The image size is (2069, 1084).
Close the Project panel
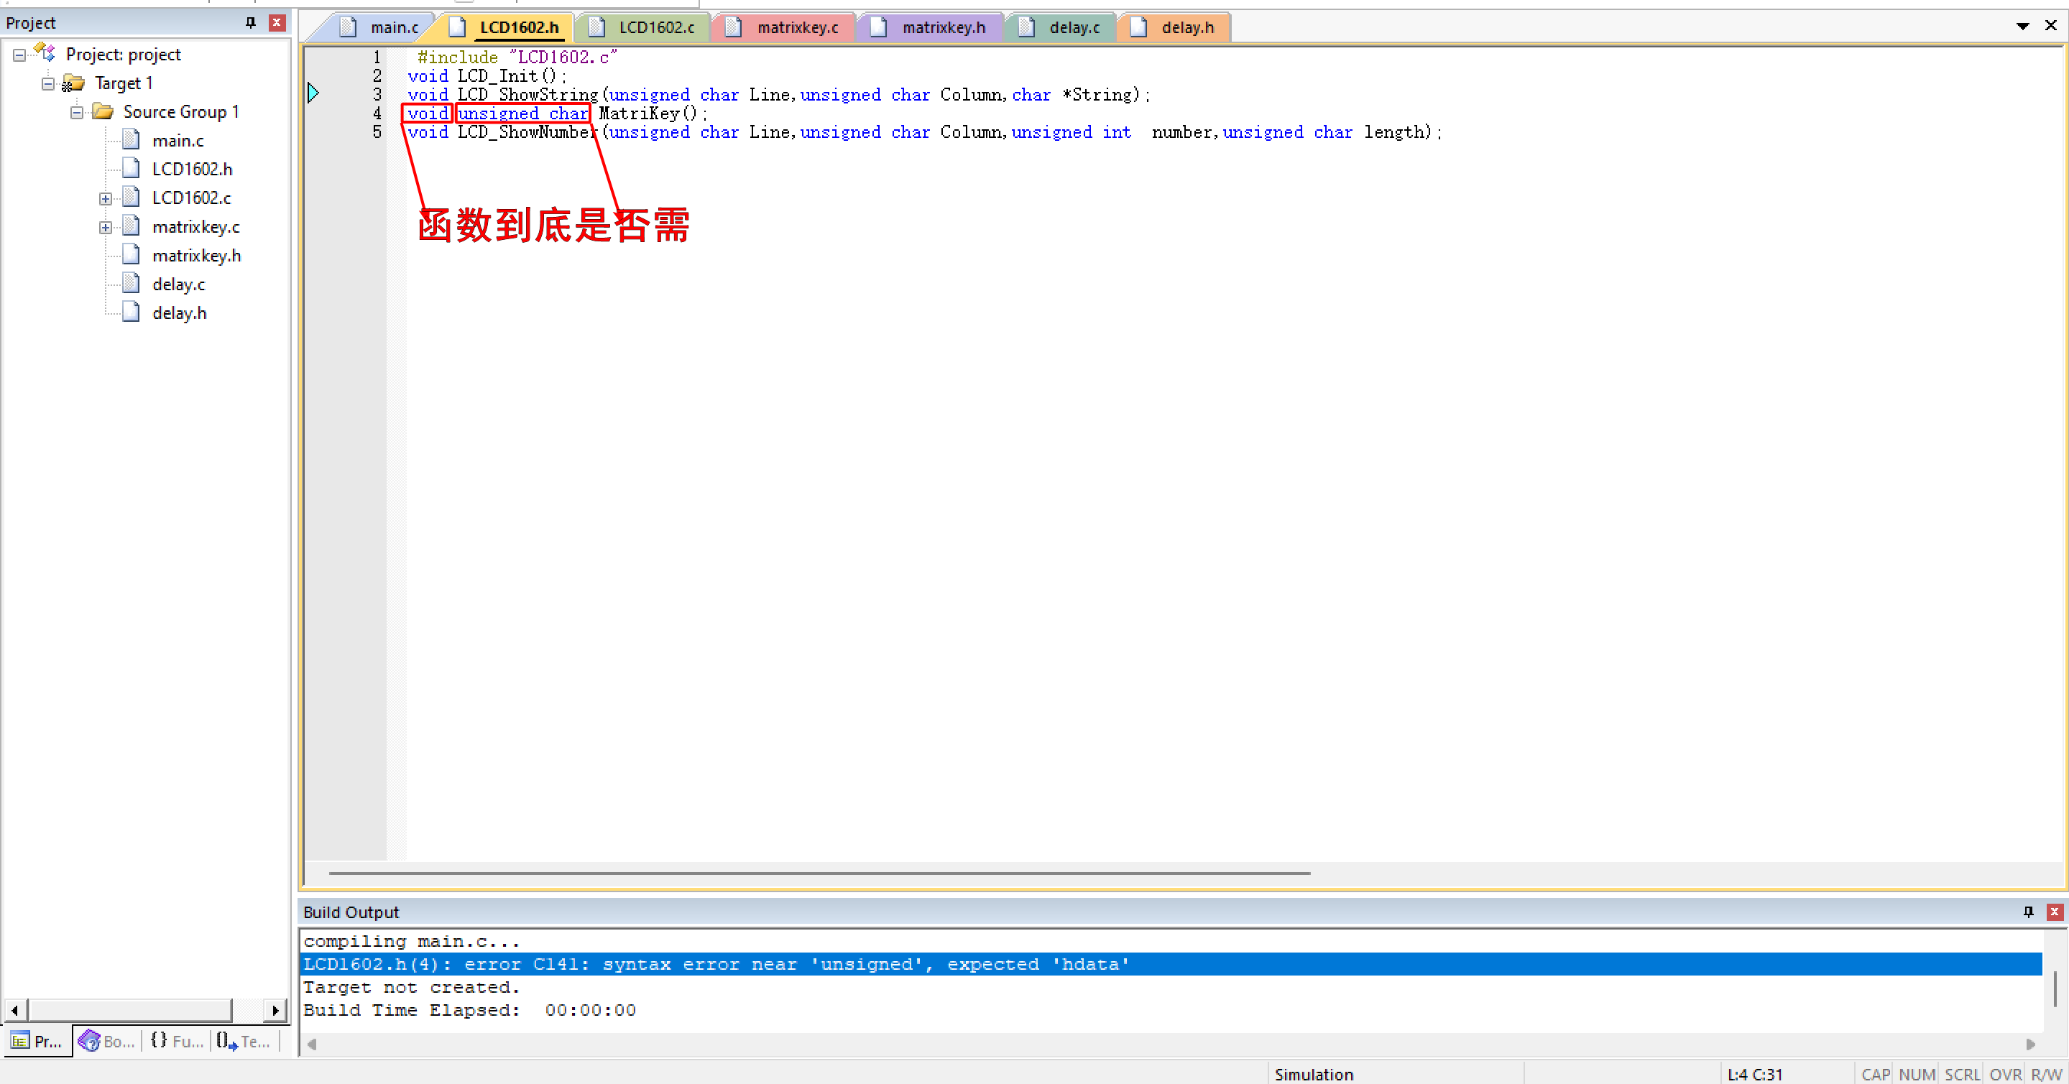tap(277, 22)
